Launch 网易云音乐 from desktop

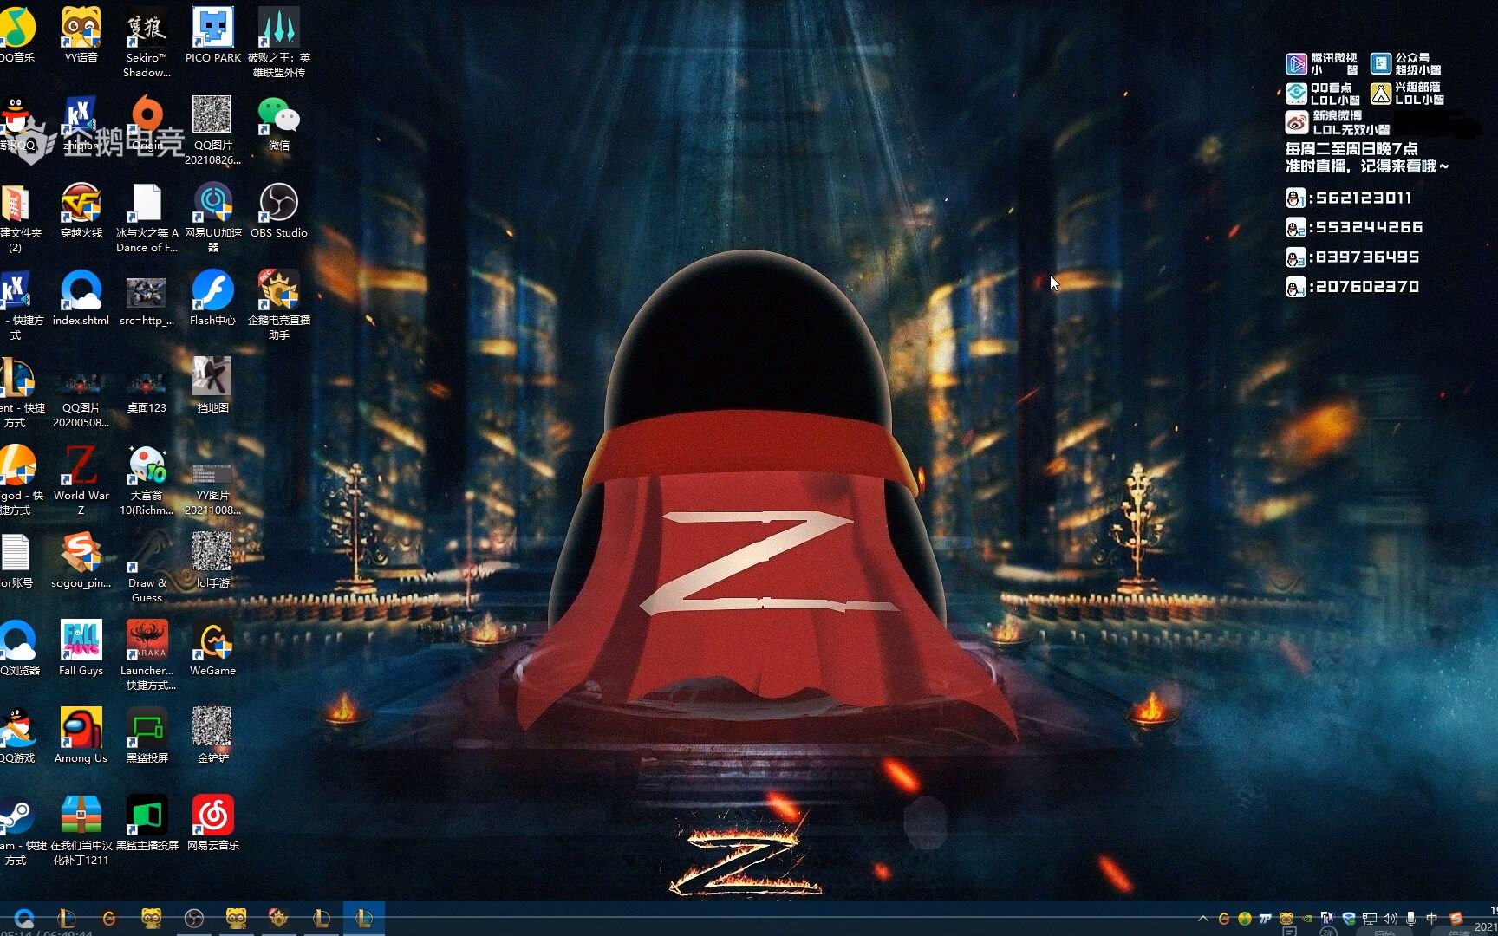pyautogui.click(x=212, y=823)
